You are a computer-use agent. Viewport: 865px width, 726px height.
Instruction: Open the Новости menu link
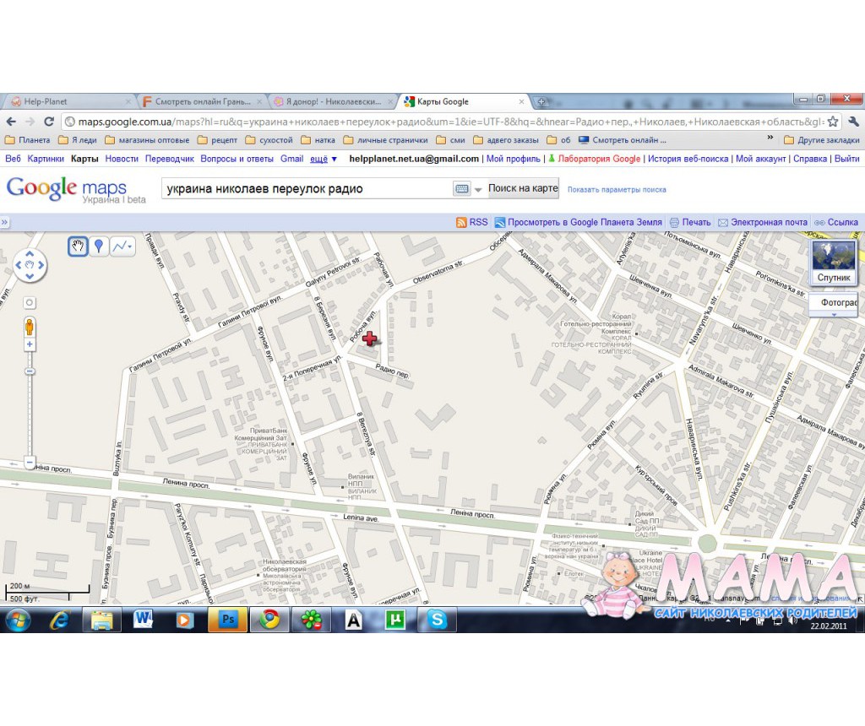tap(122, 159)
